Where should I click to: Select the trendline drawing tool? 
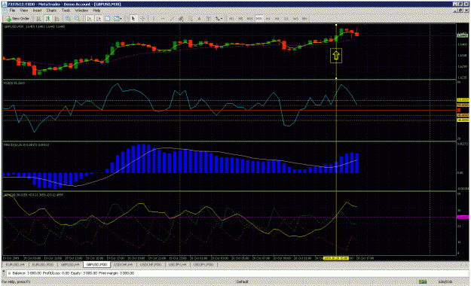pos(172,19)
